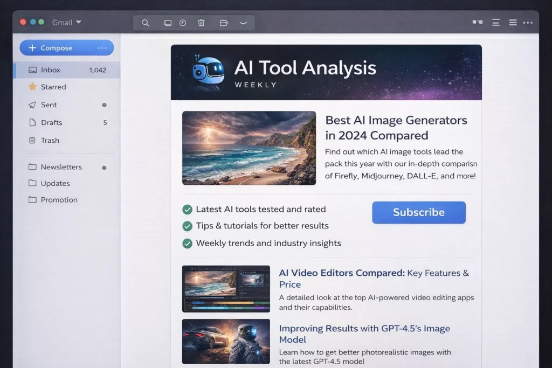Click the label tag icon in toolbar
Image resolution: width=552 pixels, height=368 pixels.
[224, 23]
